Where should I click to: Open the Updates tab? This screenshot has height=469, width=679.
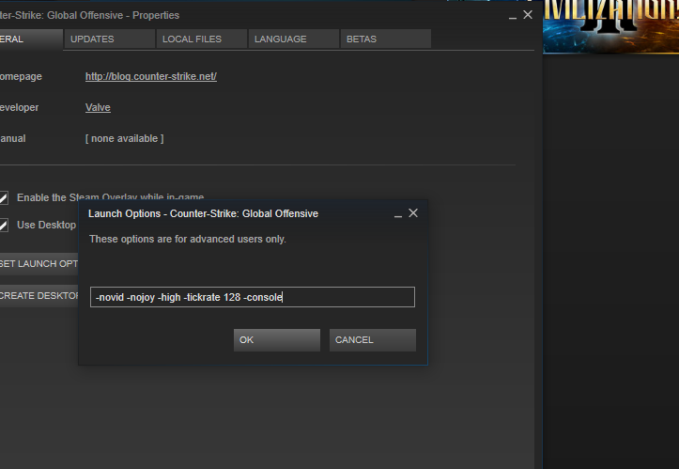click(109, 39)
